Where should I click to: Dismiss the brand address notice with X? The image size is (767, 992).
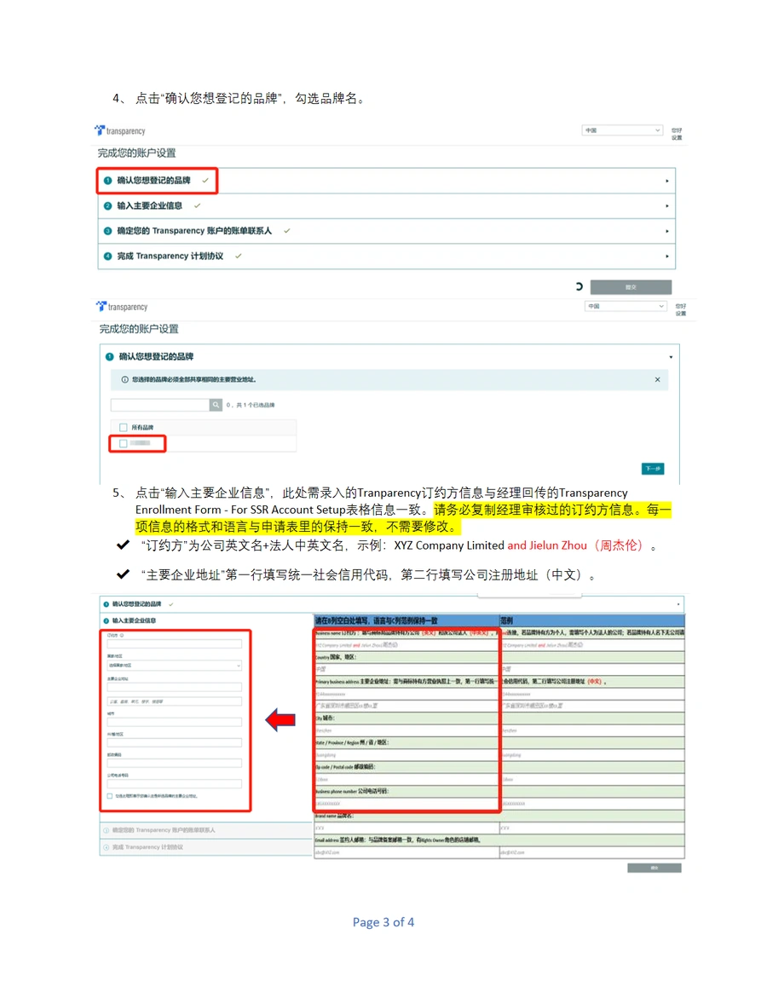click(658, 379)
